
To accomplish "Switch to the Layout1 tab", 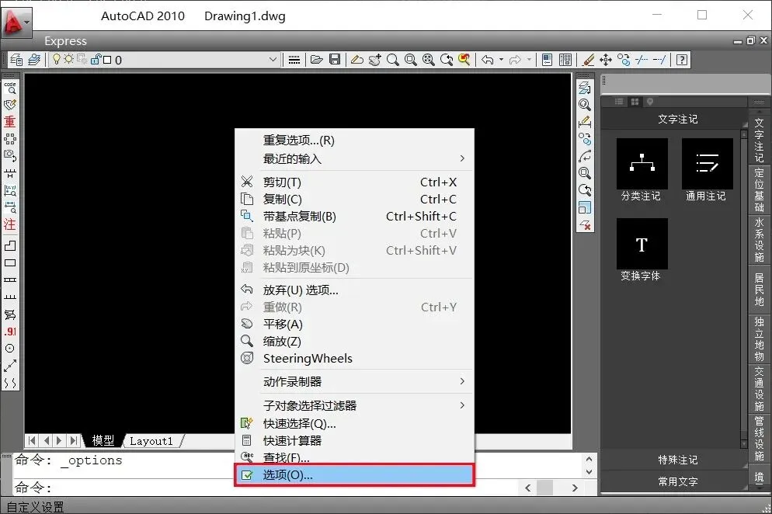I will 151,441.
